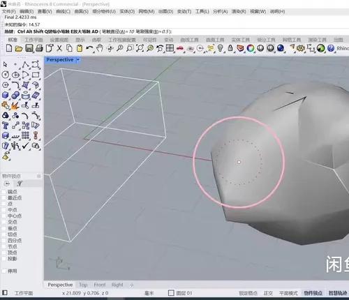349x300 pixels.
Task: Create a new file with New icon
Action: tap(9, 48)
